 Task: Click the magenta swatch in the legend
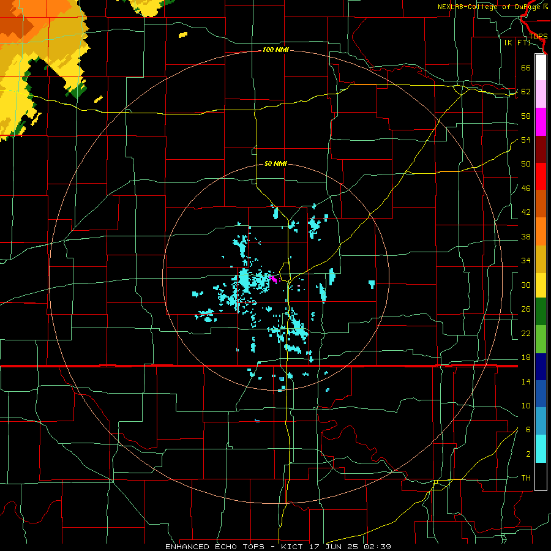(x=541, y=122)
